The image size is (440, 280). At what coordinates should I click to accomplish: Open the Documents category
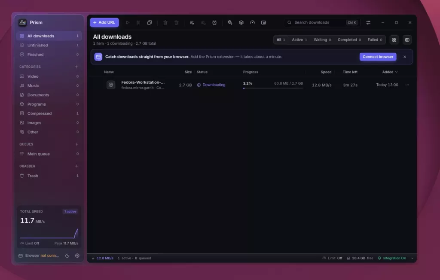[49, 95]
